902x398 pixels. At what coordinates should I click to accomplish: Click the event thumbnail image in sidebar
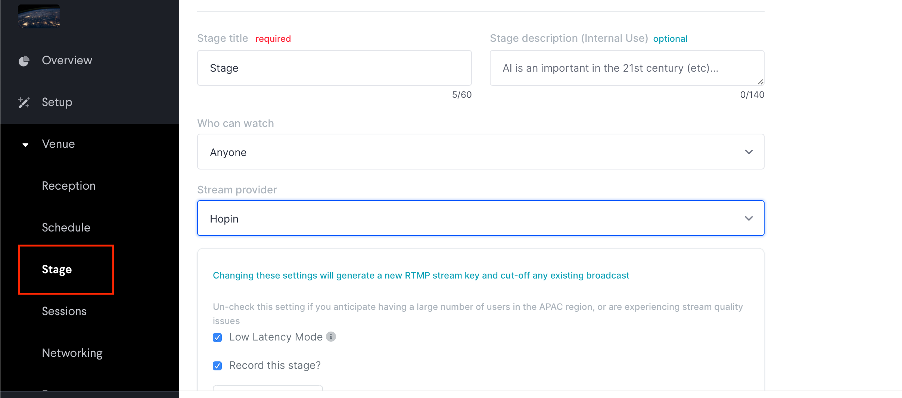(39, 16)
